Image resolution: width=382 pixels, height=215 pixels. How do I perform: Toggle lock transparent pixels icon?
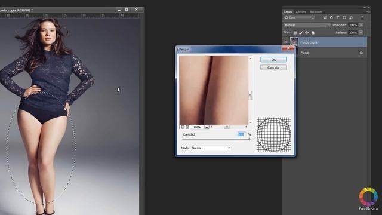[x=295, y=33]
